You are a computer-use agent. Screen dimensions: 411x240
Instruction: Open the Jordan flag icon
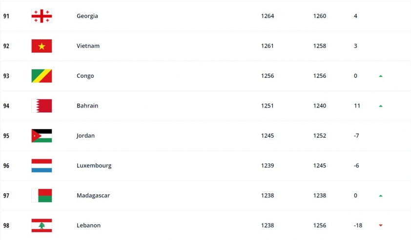pos(41,136)
